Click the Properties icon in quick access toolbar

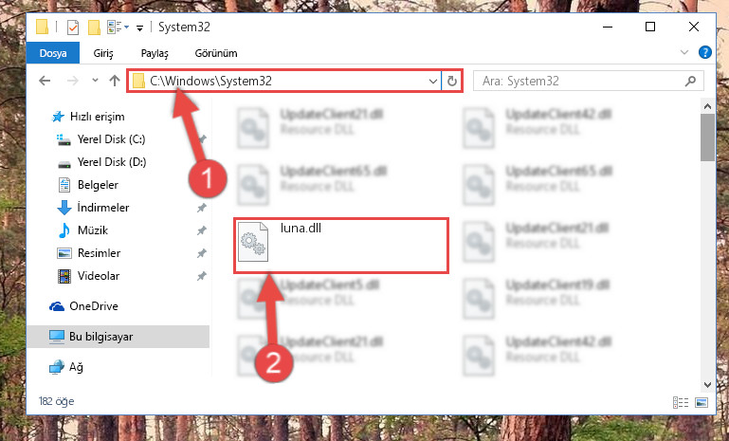point(73,27)
